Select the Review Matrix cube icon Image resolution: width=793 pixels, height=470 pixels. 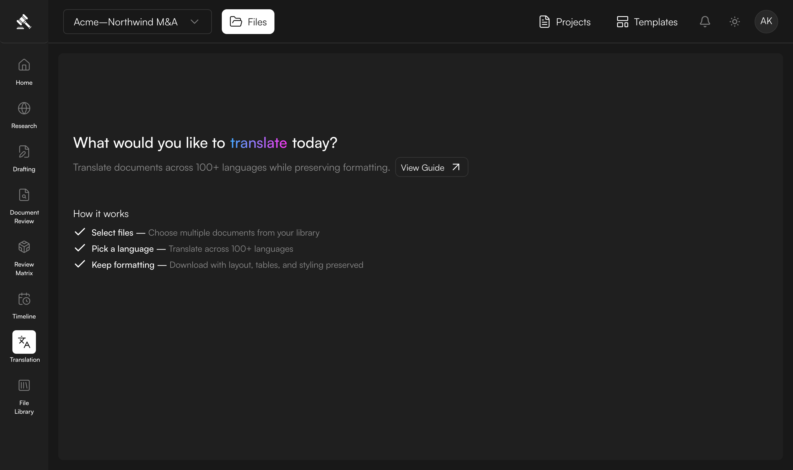(24, 247)
